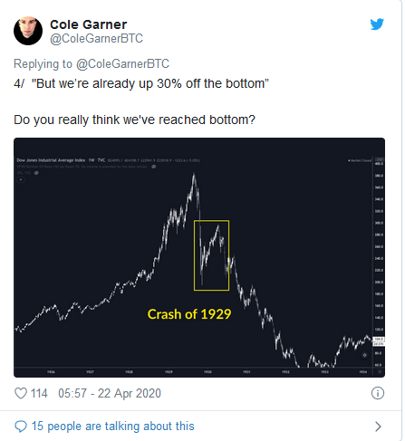405x441 pixels.
Task: Open the Crash of 1929 chart image
Action: pyautogui.click(x=199, y=257)
